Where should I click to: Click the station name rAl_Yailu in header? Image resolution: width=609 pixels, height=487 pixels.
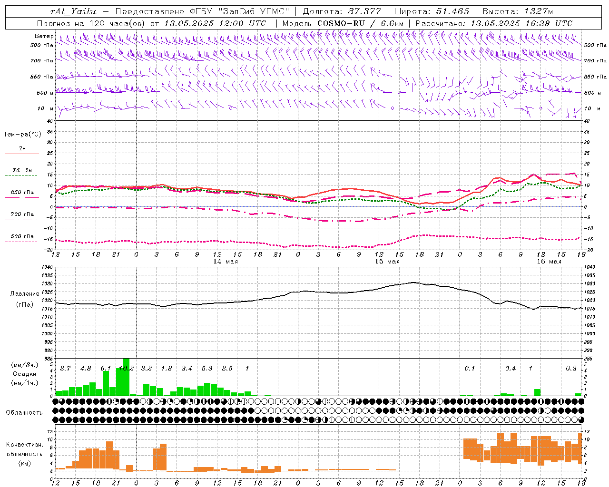pos(73,11)
